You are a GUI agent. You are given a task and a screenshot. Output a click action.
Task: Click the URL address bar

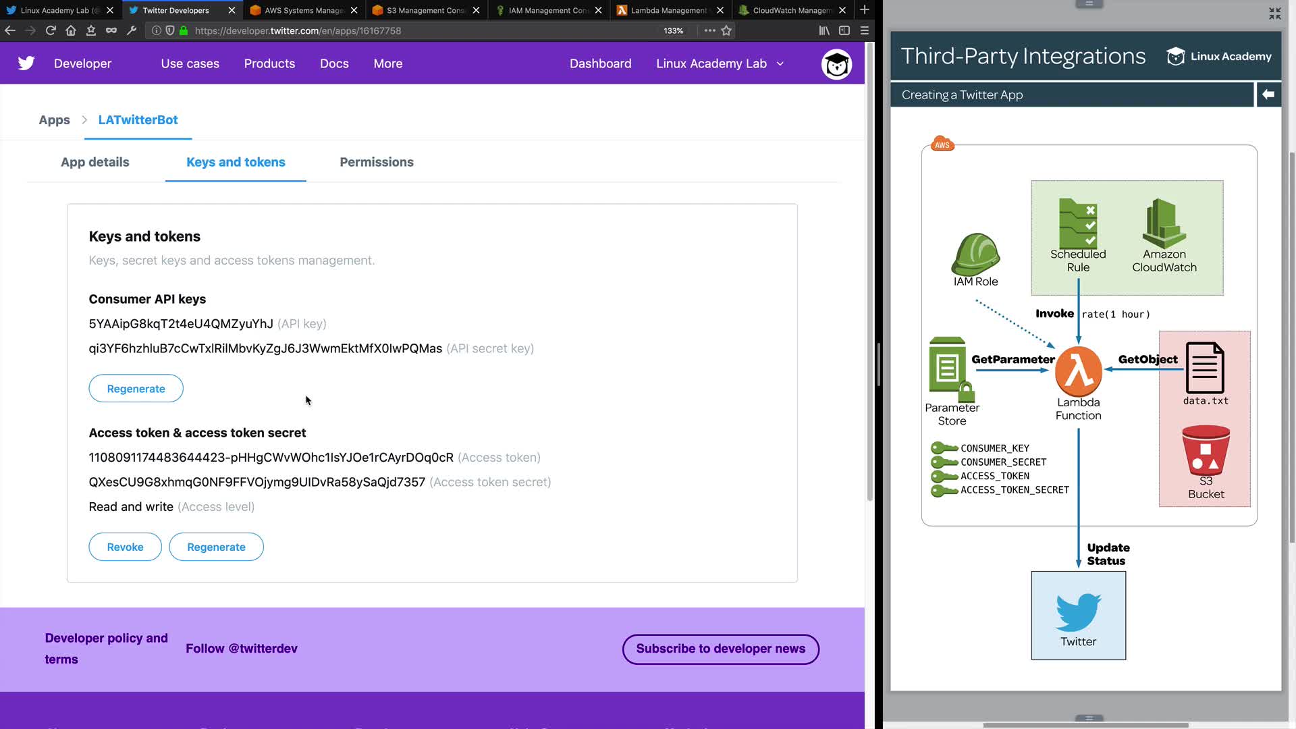coord(418,30)
